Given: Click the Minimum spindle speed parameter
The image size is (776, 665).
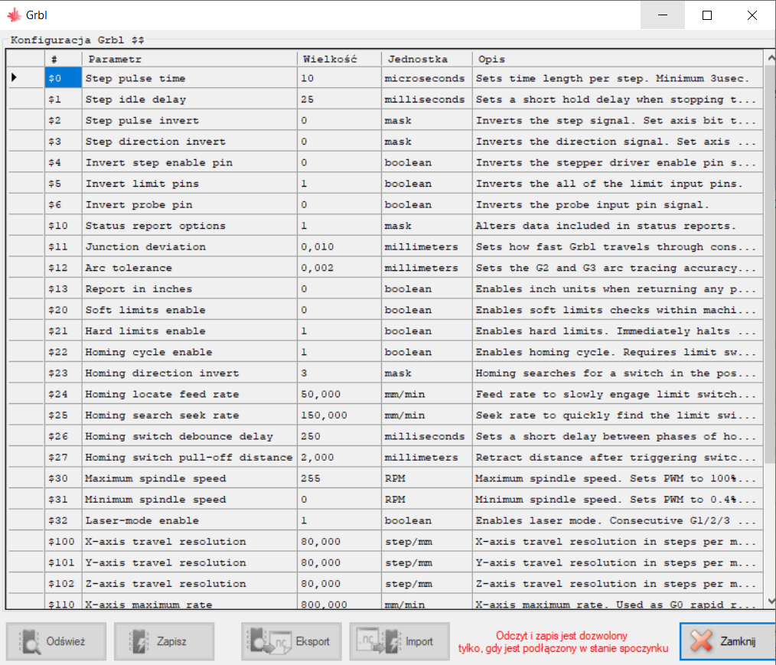Looking at the screenshot, I should 190,499.
